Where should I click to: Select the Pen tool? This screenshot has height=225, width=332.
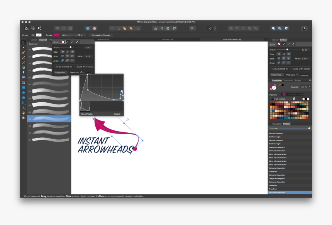tap(24, 52)
